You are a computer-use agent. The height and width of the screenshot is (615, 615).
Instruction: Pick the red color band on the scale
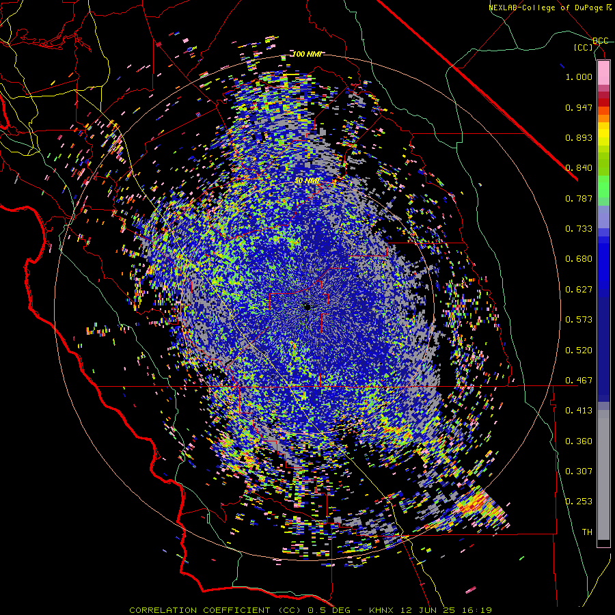603,102
